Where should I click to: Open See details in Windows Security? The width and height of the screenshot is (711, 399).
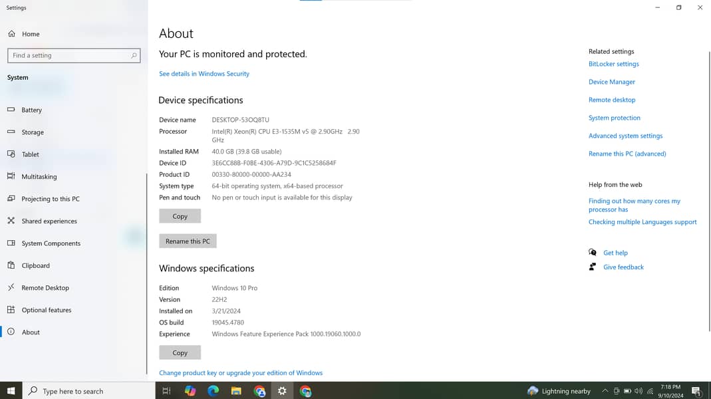click(204, 74)
